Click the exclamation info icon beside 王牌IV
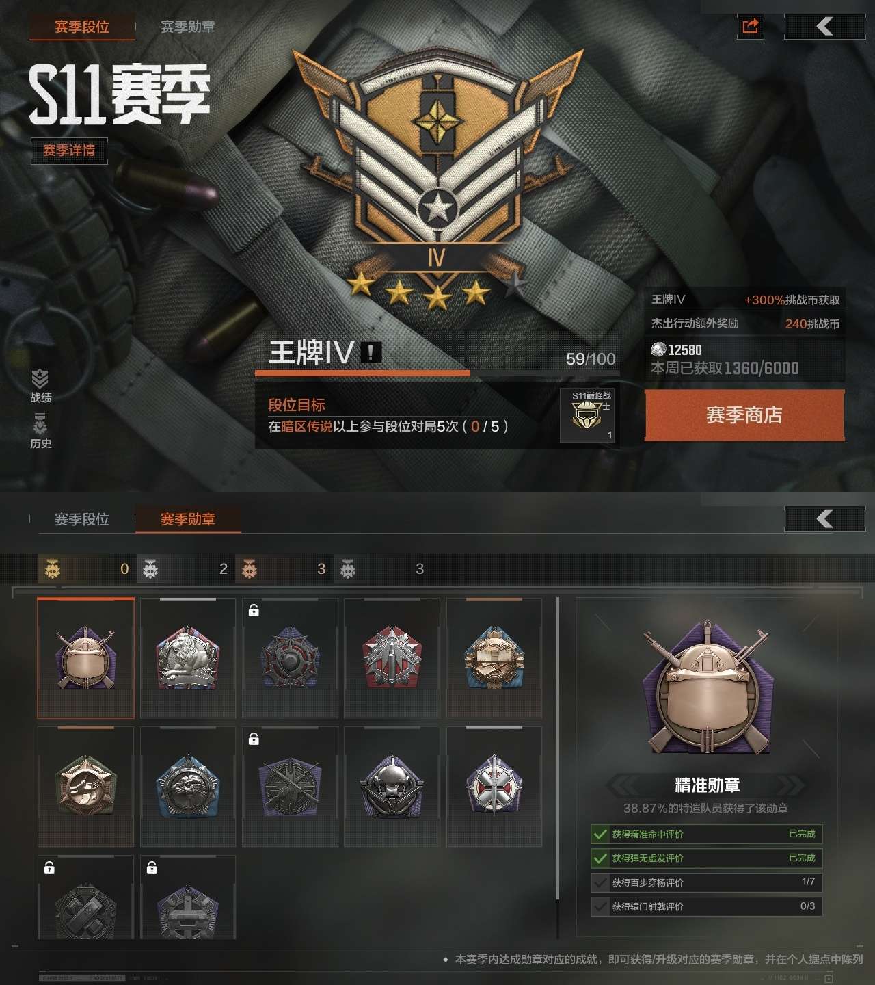Screen dimensions: 875x985 [x=371, y=352]
